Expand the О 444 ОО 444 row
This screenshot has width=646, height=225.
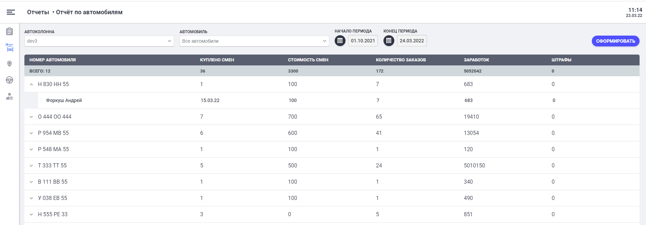32,117
